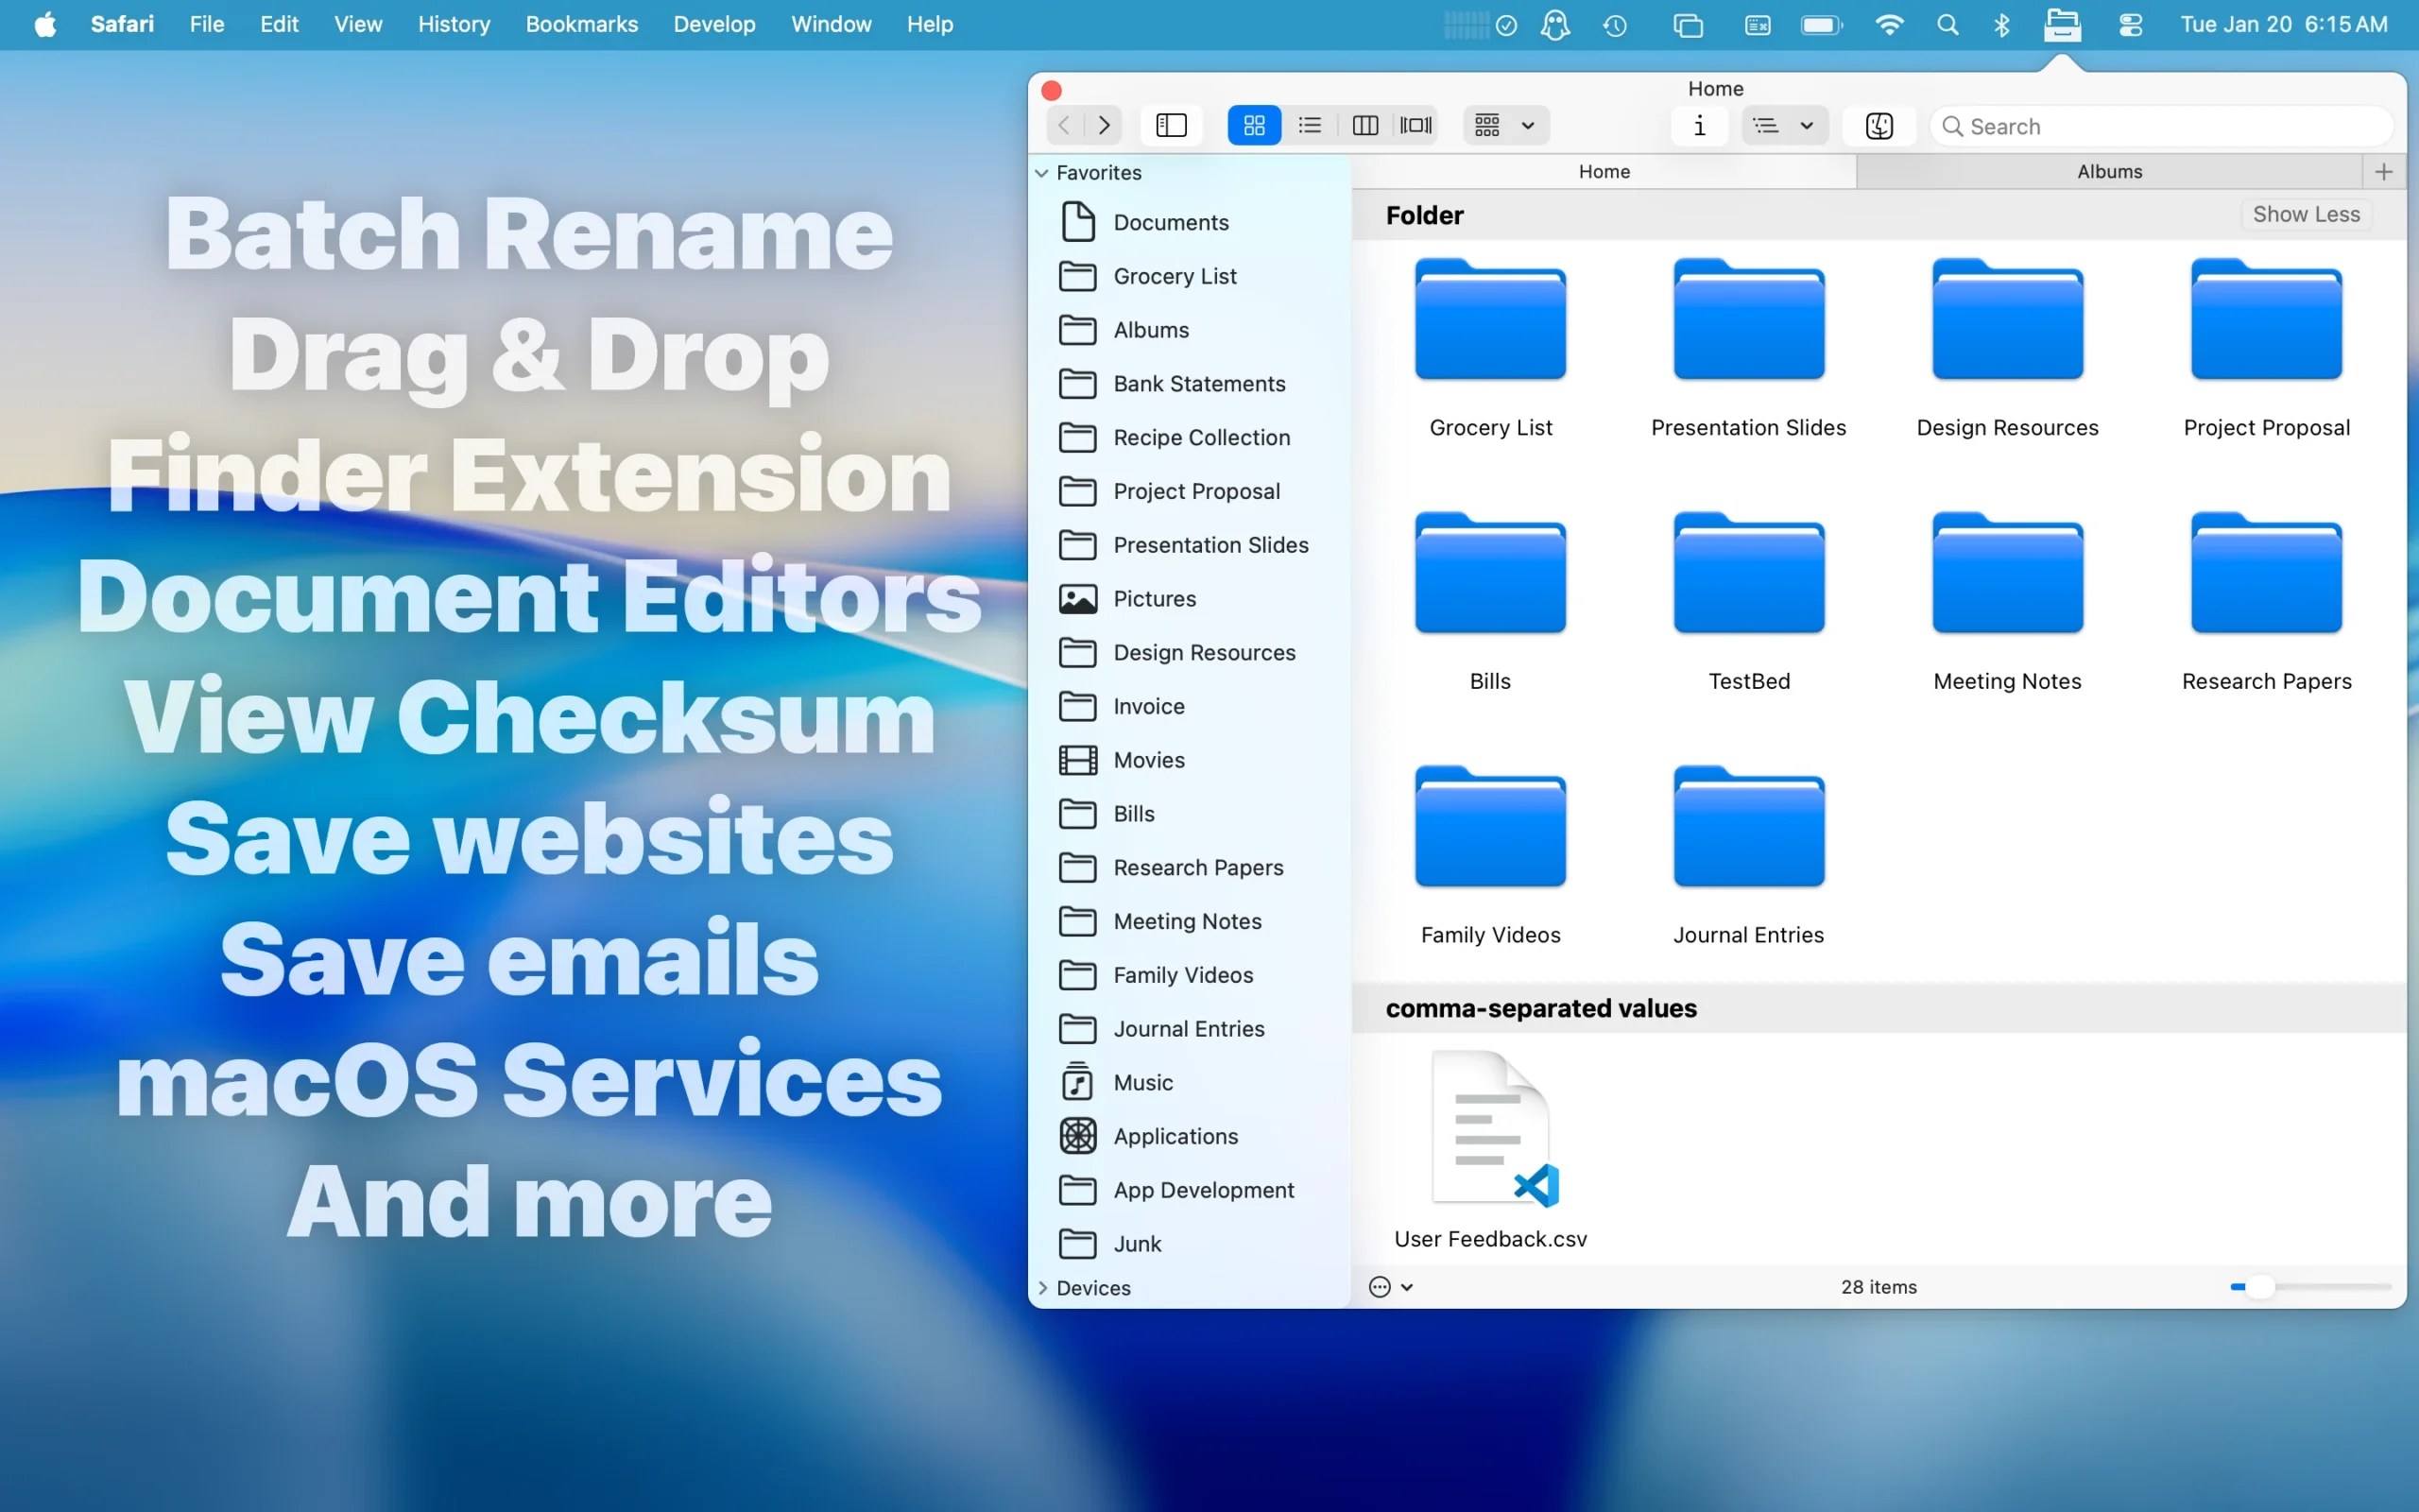Select the column view mode
This screenshot has height=1512, width=2419.
[x=1365, y=125]
